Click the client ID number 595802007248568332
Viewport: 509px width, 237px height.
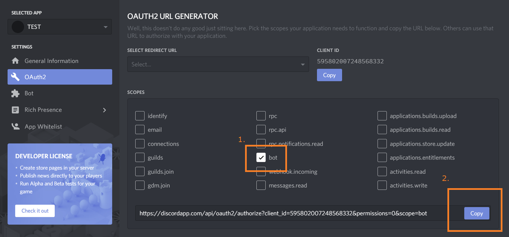pos(350,61)
